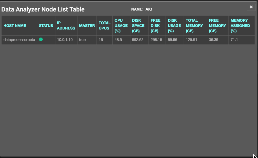Click the master value true cell

pos(87,40)
